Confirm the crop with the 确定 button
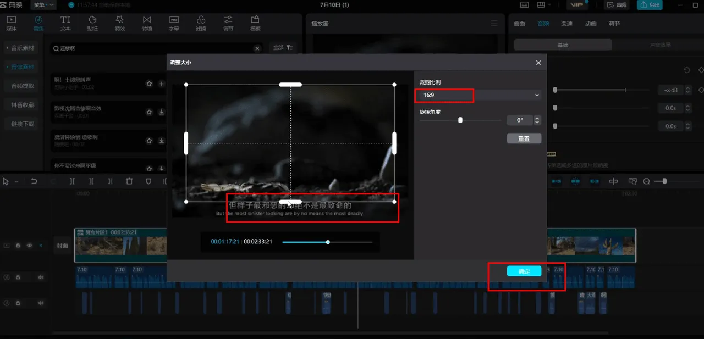The image size is (704, 339). tap(524, 271)
